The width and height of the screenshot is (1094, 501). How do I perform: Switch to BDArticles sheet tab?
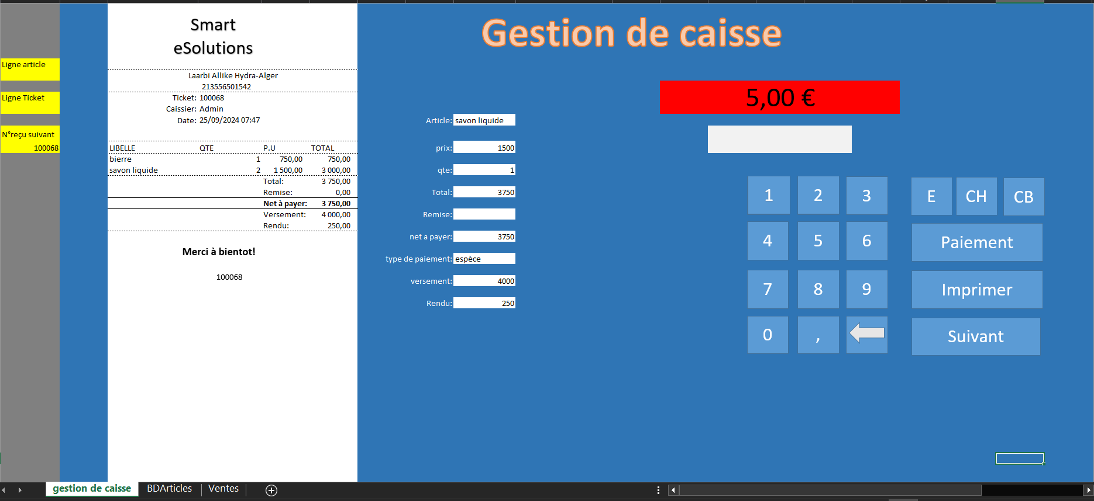(169, 489)
